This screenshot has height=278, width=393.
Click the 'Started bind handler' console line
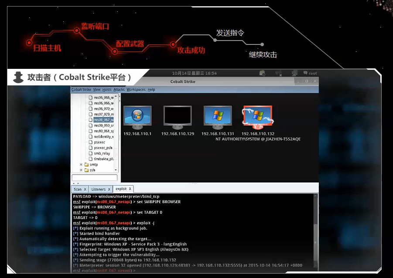click(96, 234)
